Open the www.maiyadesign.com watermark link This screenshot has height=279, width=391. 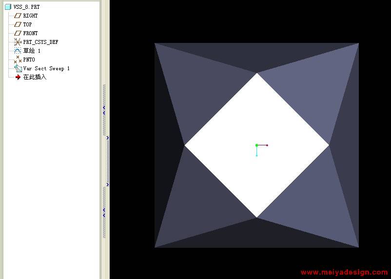[x=344, y=273]
